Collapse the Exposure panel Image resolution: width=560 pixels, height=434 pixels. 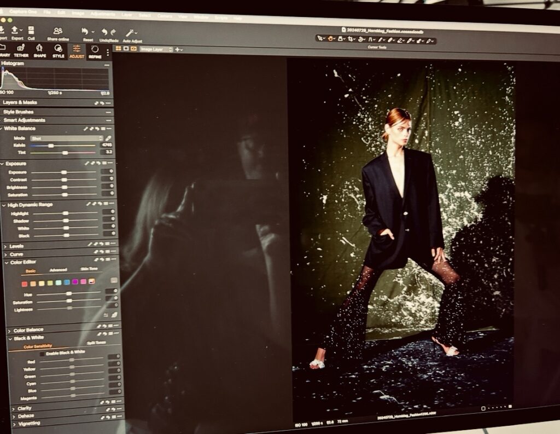tap(3, 164)
